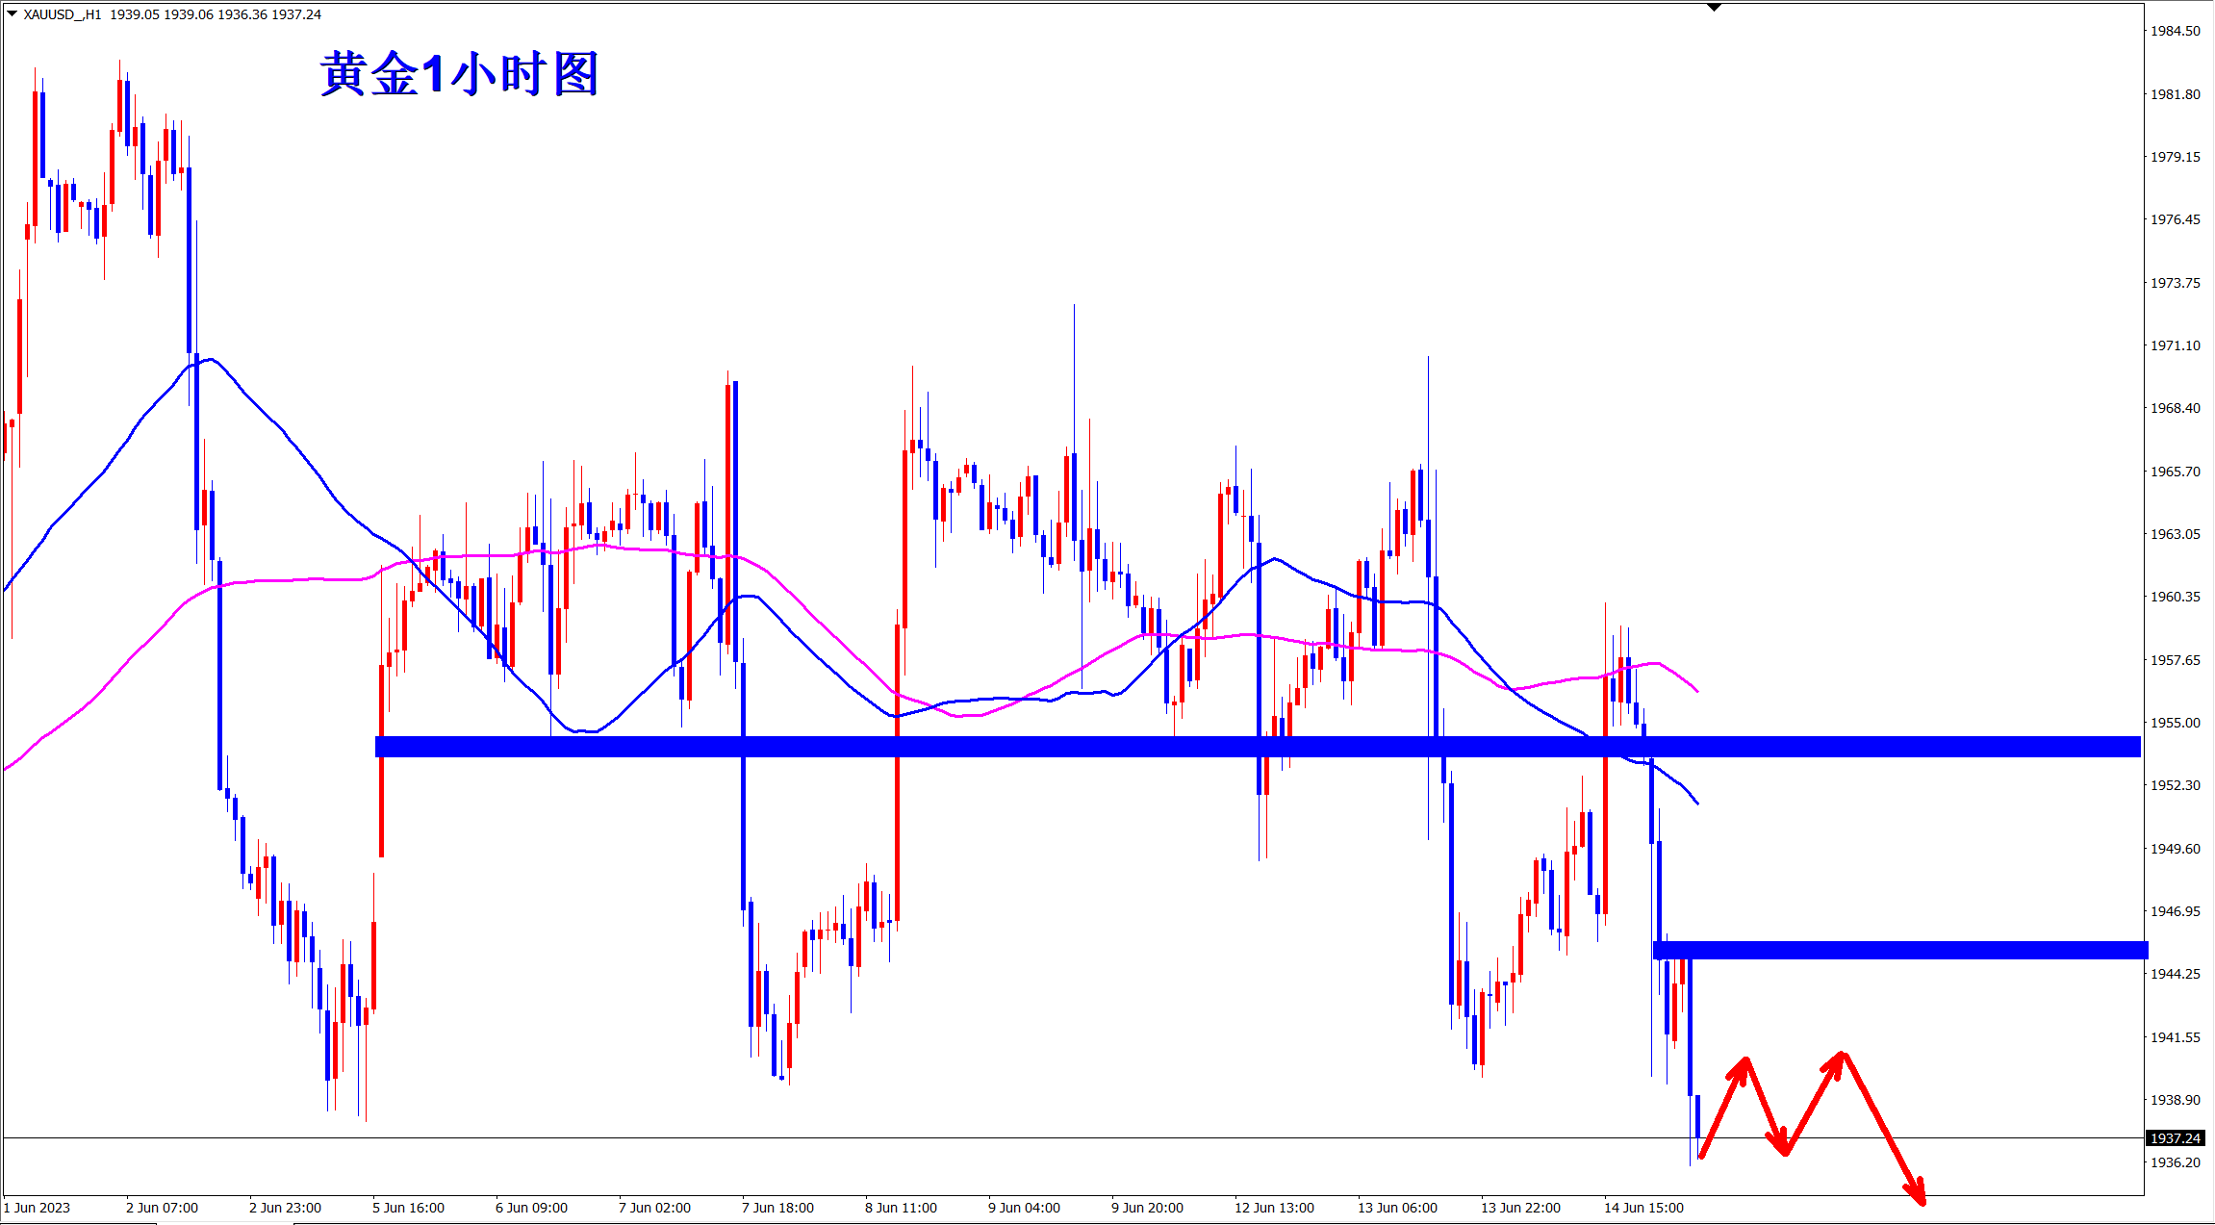
Task: Click the XAUUSD_,H1 symbol label
Action: click(62, 14)
